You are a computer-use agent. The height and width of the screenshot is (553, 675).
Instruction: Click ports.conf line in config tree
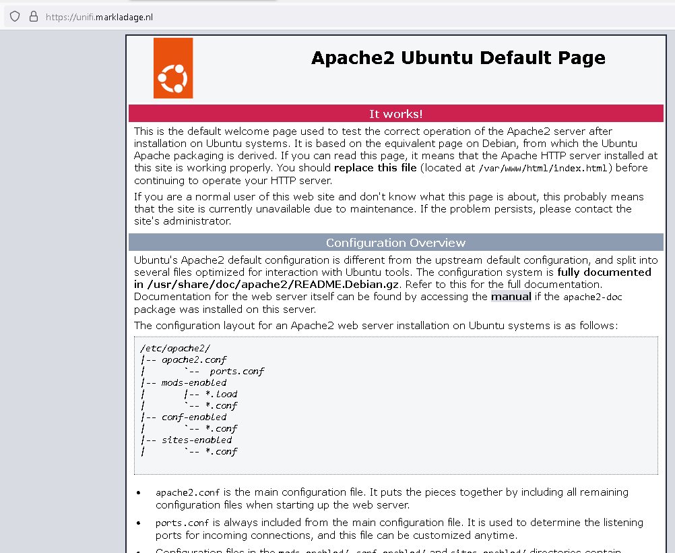pos(236,371)
